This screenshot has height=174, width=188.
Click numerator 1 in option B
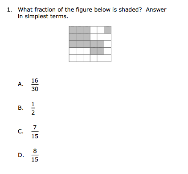coord(33,104)
